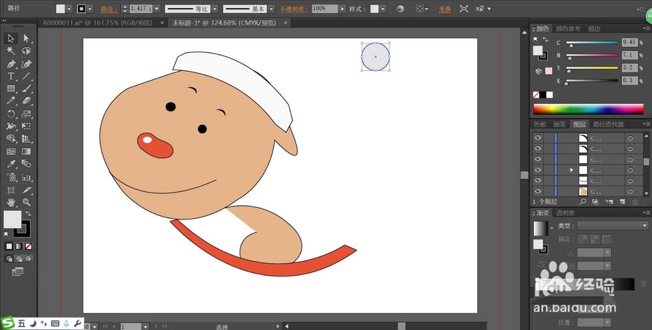Hide the top layer item with eye icon
This screenshot has height=330, width=652.
[538, 138]
